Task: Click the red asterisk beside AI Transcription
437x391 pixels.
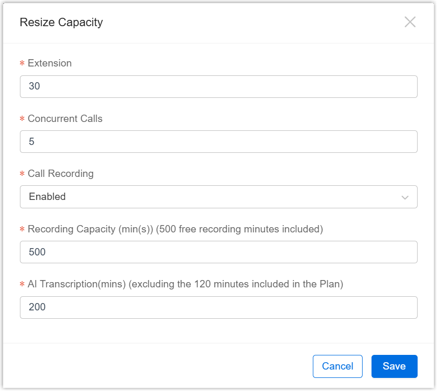Action: pyautogui.click(x=22, y=285)
